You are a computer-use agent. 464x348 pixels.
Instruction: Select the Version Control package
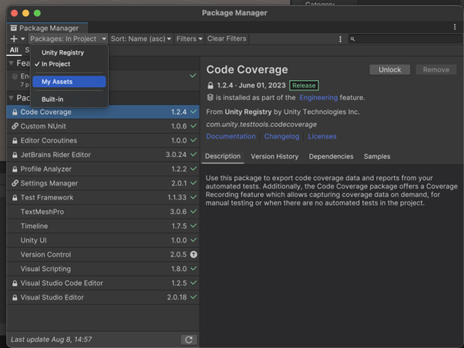click(103, 255)
